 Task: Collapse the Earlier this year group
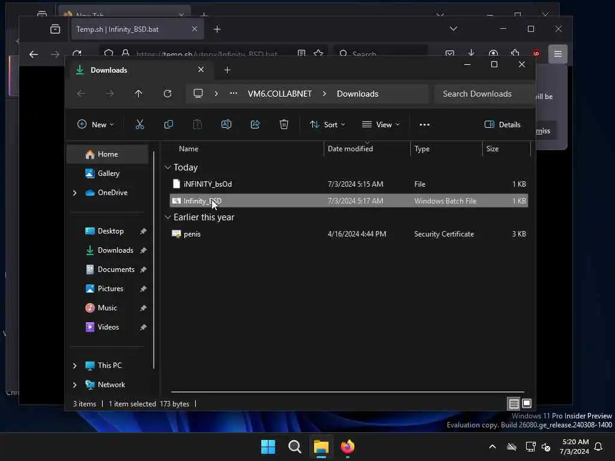point(168,217)
